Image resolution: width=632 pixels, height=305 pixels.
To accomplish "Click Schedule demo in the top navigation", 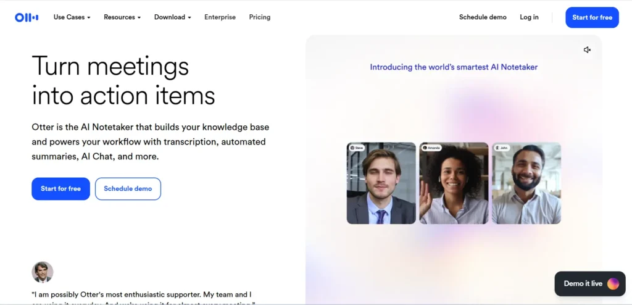I will [483, 17].
